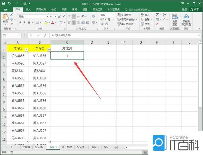Screen dimensions: 203x155
Task: Open the font size 11 dropdown
Action: pyautogui.click(x=55, y=16)
